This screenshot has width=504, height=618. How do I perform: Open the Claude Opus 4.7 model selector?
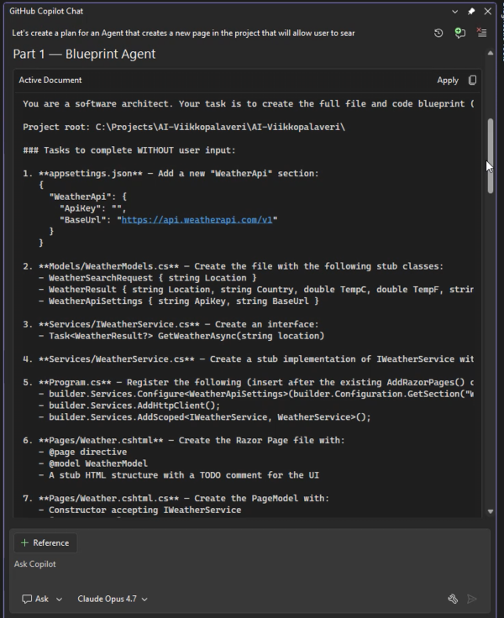[113, 599]
